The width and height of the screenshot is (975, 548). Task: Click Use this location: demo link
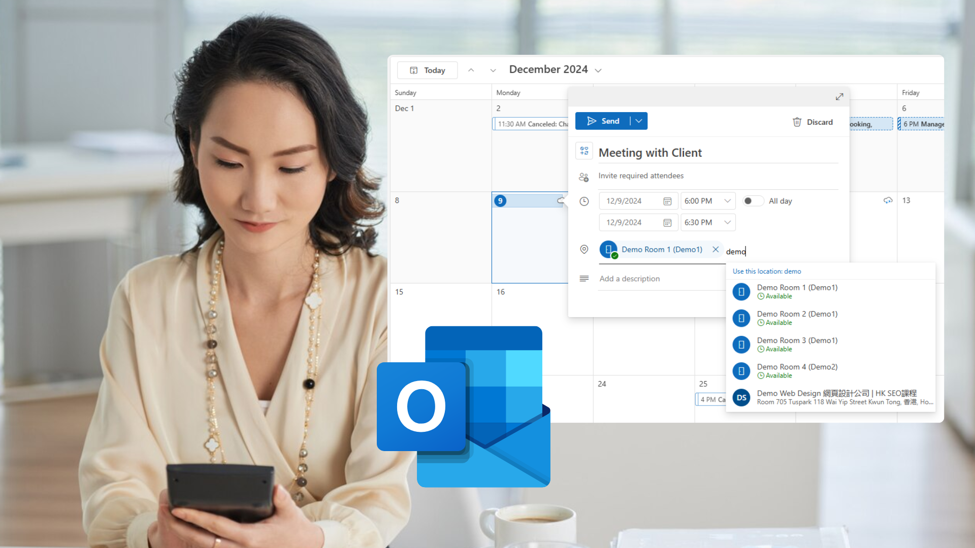(x=766, y=271)
